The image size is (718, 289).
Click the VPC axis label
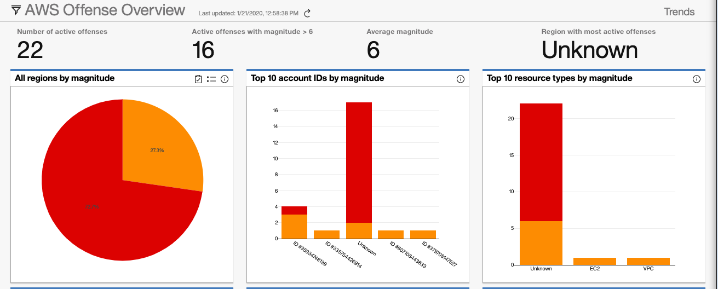coord(648,269)
